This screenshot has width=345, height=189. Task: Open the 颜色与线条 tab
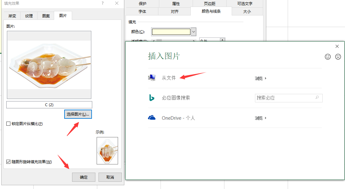tap(211, 11)
